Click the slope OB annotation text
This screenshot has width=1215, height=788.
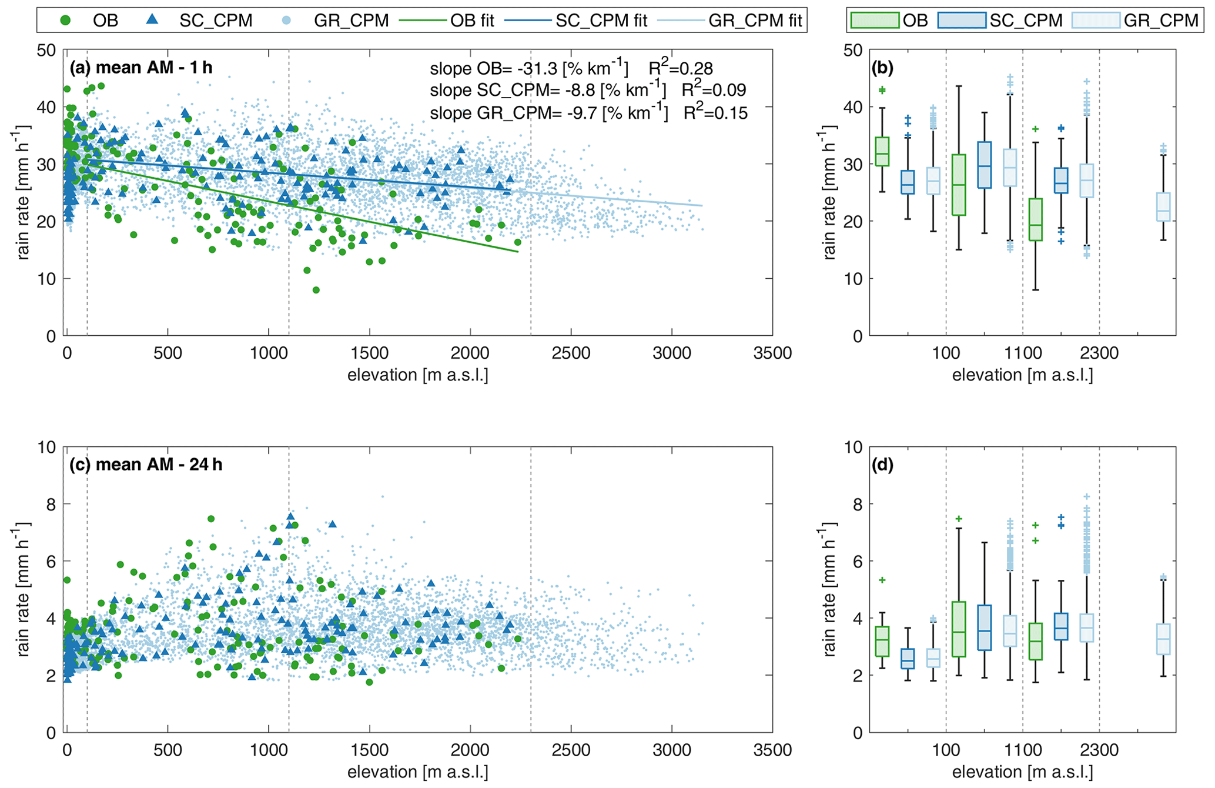coord(571,69)
